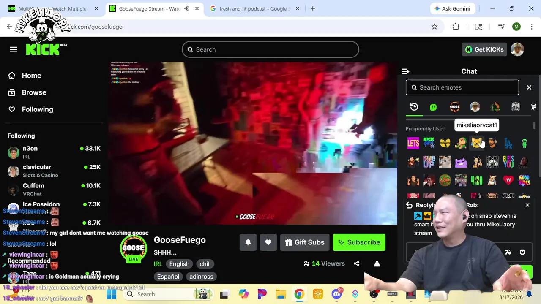
Task: Select the recently used emotes tab
Action: (414, 107)
